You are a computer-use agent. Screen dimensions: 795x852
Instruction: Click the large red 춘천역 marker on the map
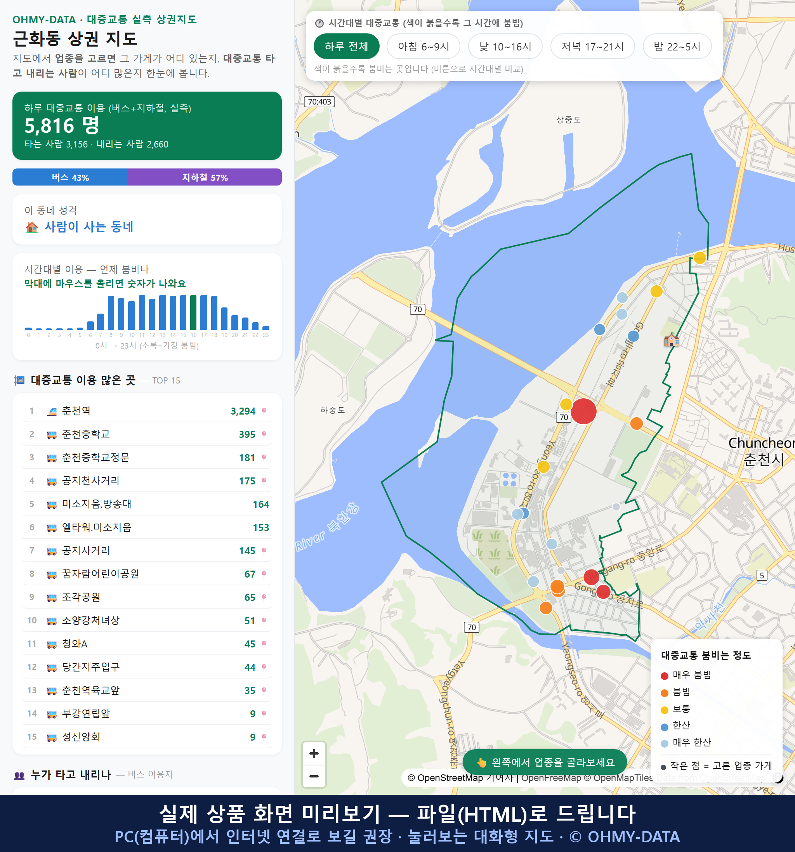583,411
